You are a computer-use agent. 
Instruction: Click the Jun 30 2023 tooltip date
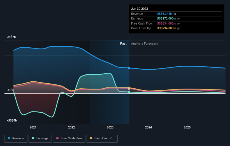[140, 9]
